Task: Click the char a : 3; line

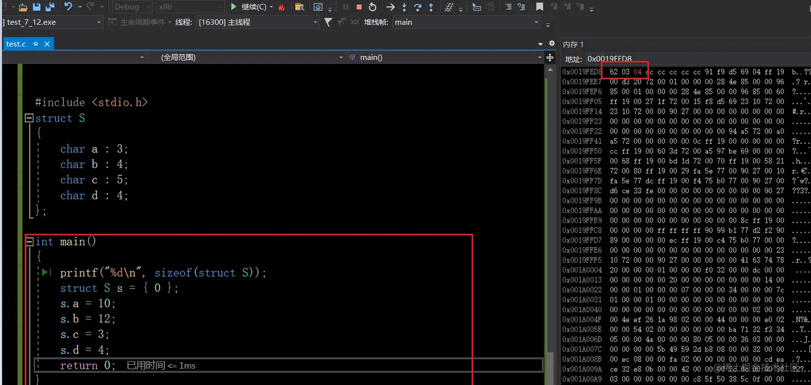Action: 94,149
